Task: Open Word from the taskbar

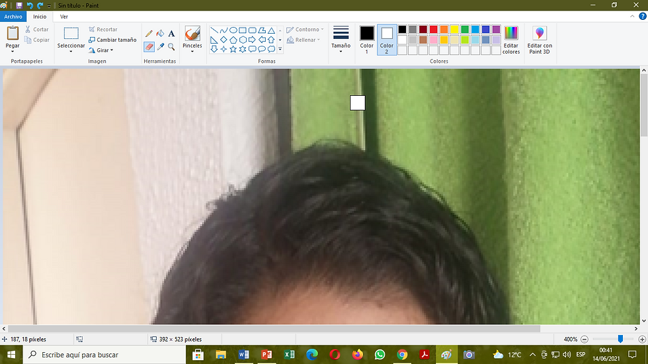Action: 243,355
